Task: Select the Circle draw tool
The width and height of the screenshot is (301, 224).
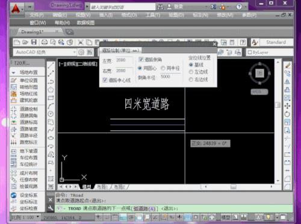Action: pos(51,114)
